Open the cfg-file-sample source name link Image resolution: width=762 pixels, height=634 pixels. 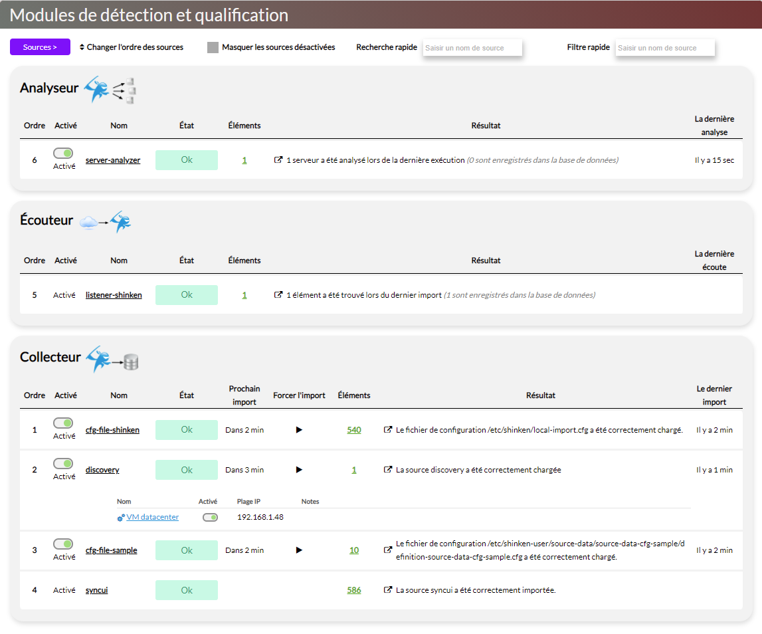111,550
